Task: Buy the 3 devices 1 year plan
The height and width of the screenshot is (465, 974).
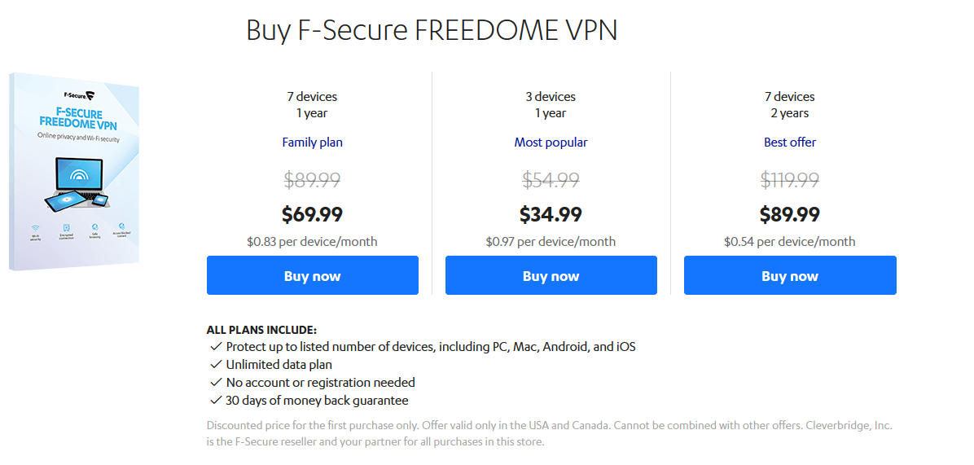Action: pyautogui.click(x=551, y=275)
